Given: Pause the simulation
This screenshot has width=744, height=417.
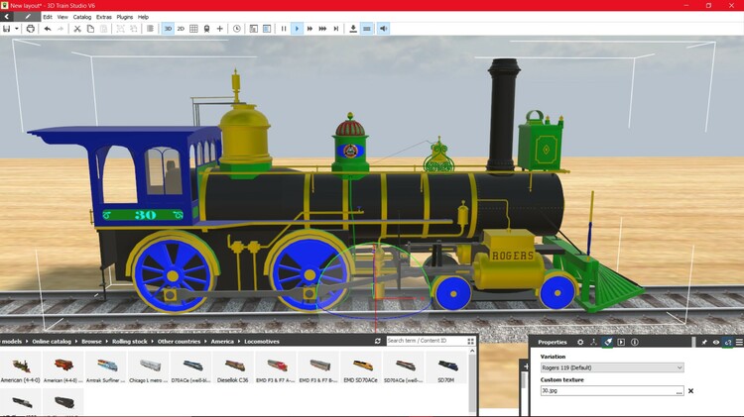Looking at the screenshot, I should tap(284, 29).
